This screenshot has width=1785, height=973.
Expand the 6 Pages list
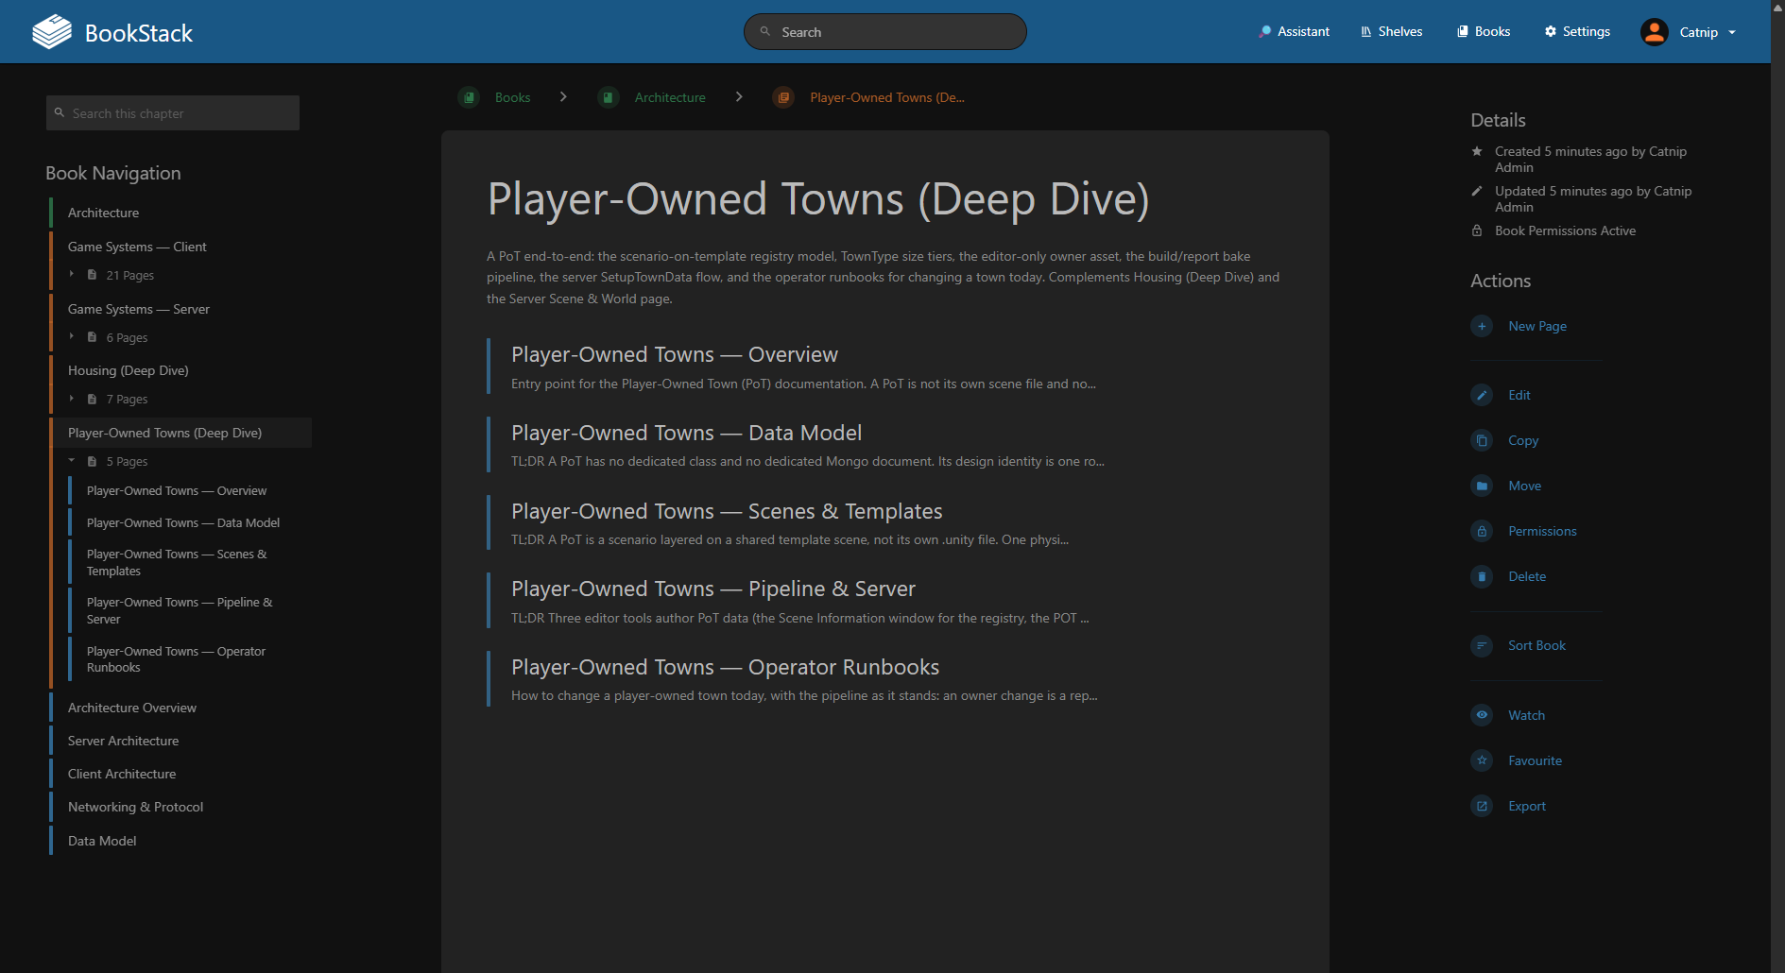tap(109, 337)
